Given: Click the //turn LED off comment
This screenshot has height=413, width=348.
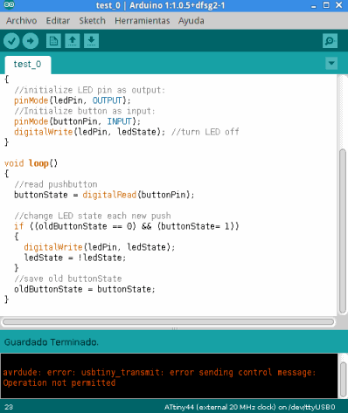Looking at the screenshot, I should [205, 132].
